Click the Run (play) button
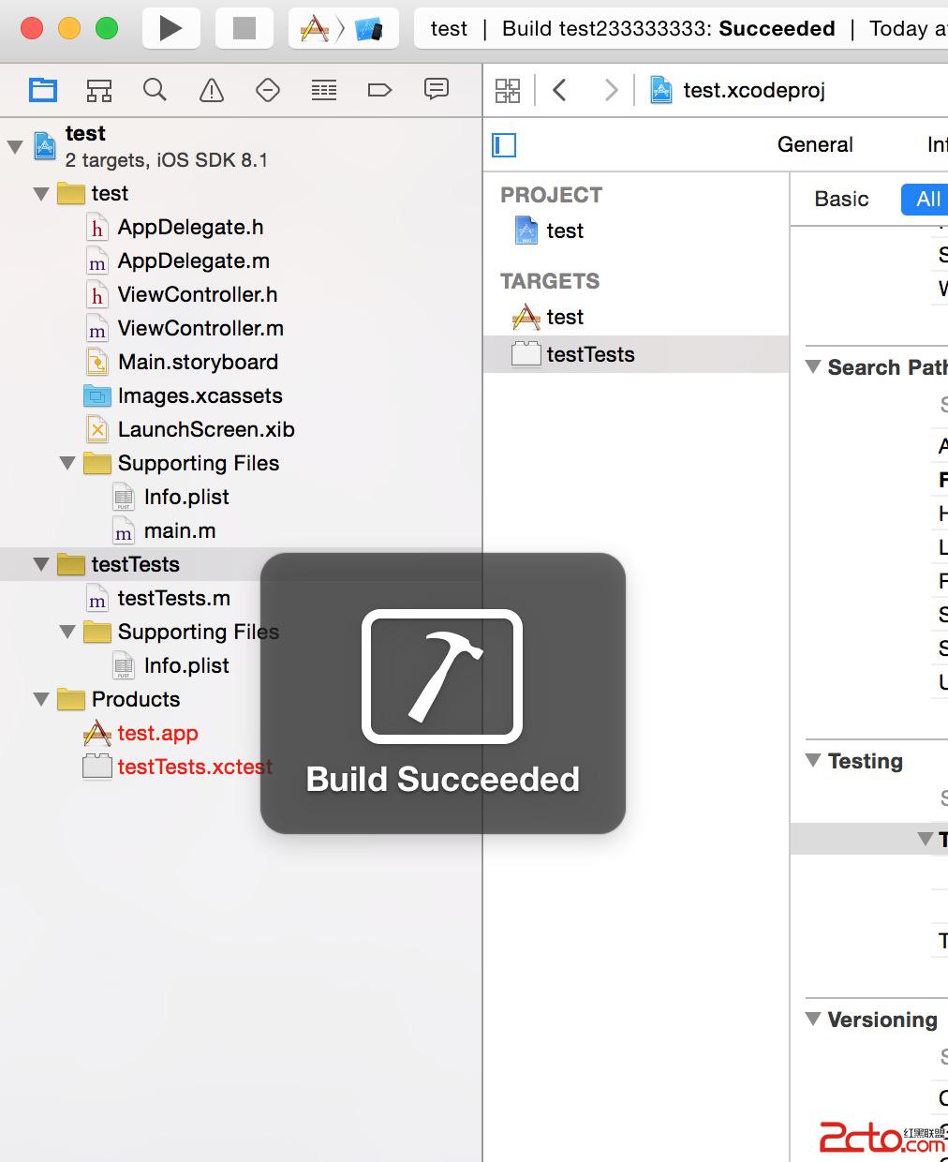 170,28
